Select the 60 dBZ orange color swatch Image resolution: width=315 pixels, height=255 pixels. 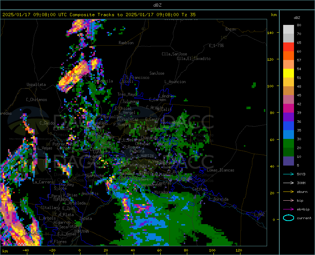point(288,55)
